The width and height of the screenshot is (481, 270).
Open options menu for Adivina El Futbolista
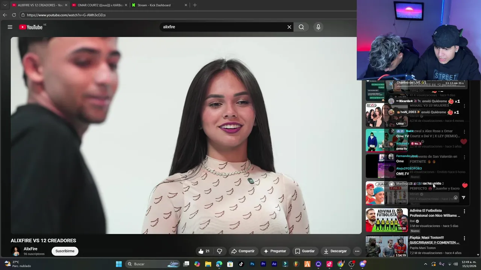point(464,211)
